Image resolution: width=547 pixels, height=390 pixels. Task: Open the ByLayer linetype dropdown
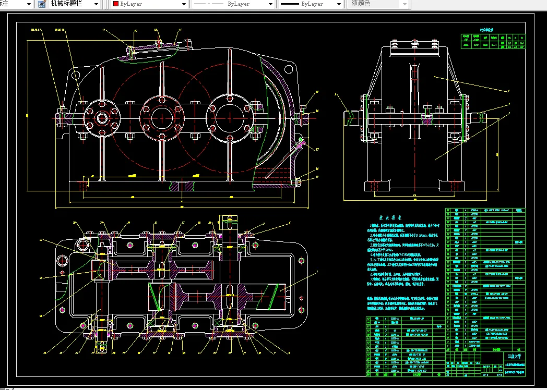click(x=270, y=4)
